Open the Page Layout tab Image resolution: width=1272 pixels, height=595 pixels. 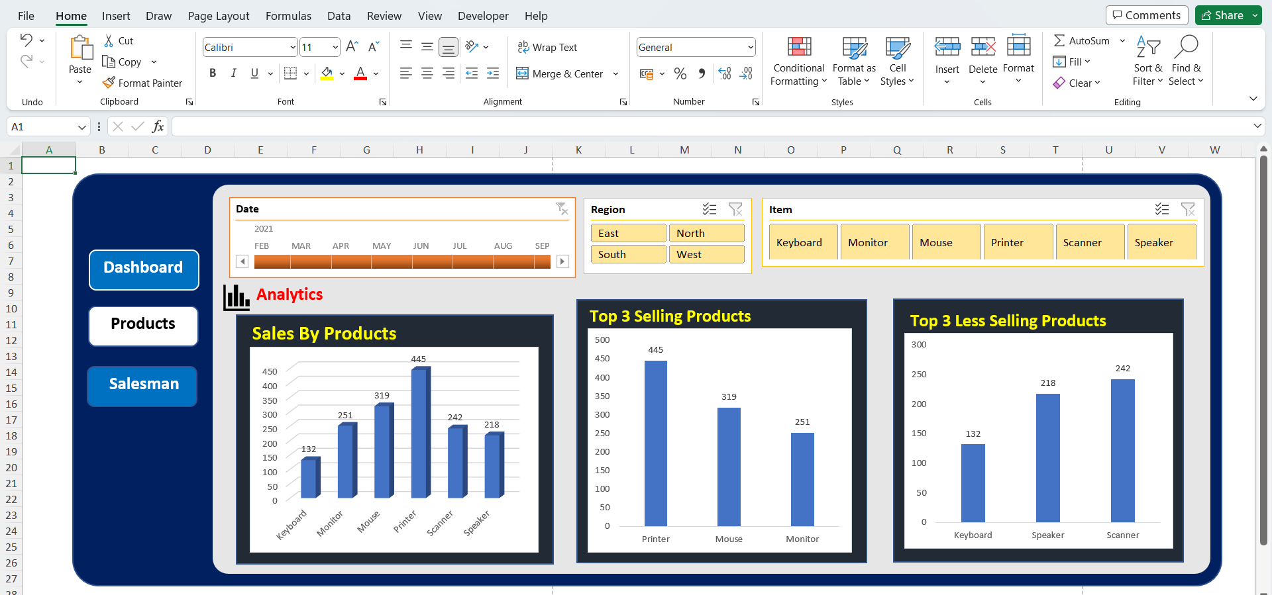[219, 16]
